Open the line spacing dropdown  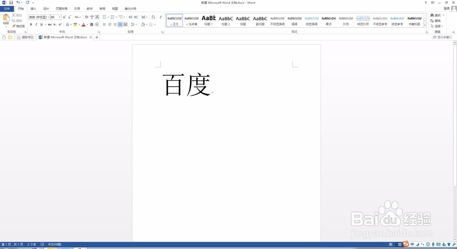coord(134,25)
